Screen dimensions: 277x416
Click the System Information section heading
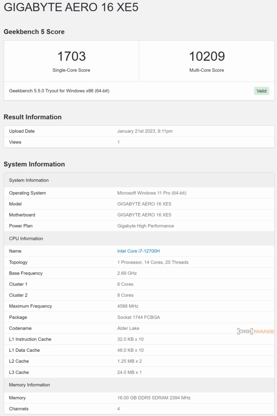coord(34,164)
